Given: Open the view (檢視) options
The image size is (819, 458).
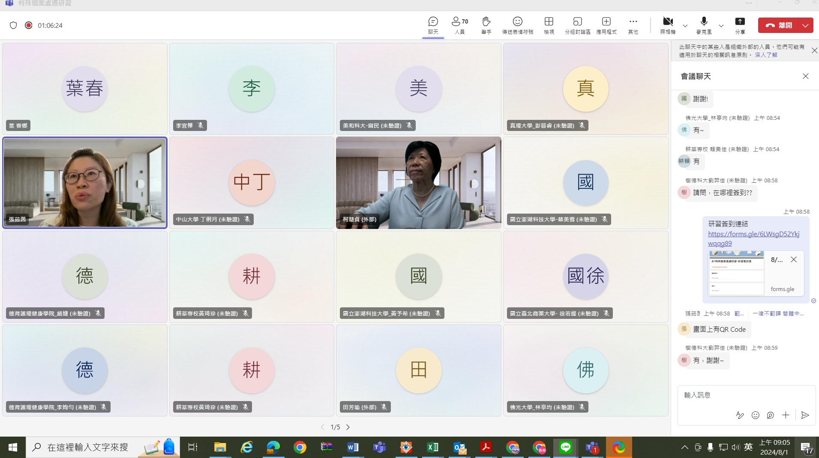Looking at the screenshot, I should tap(549, 25).
